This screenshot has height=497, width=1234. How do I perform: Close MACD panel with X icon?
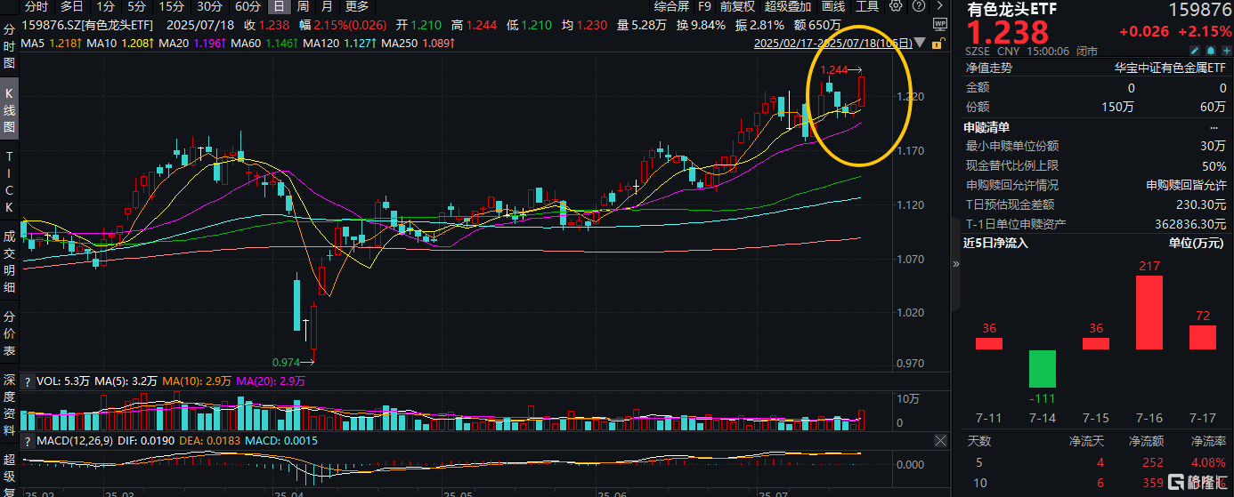click(x=940, y=441)
